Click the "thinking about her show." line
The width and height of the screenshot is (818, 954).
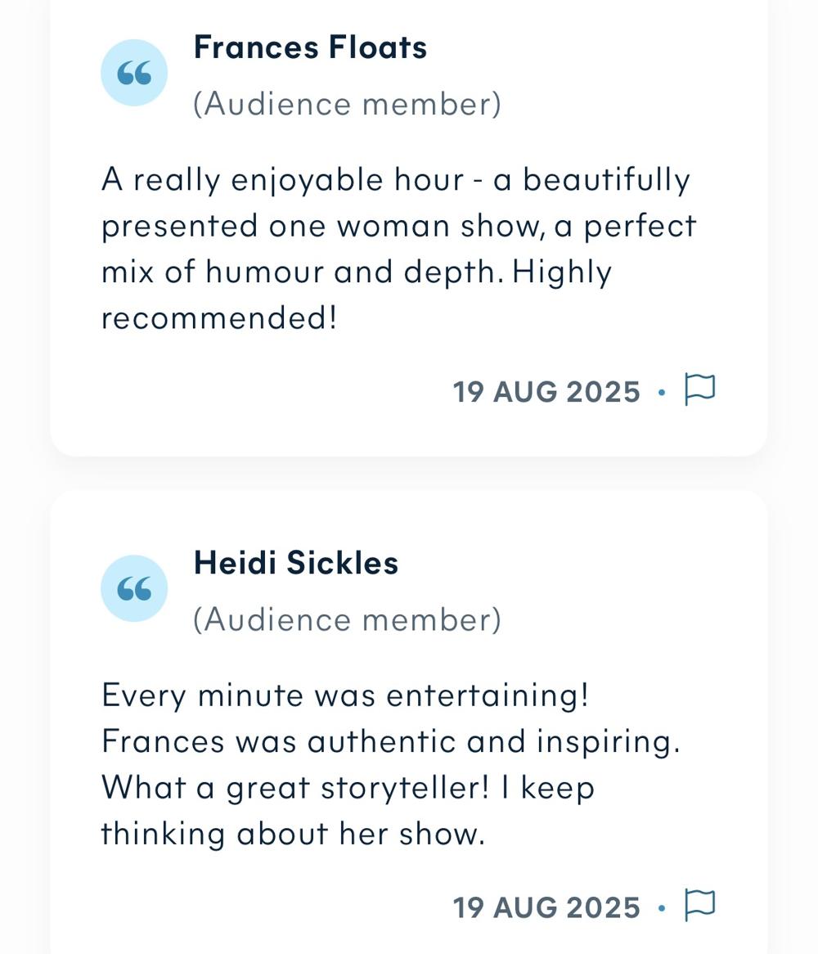[293, 834]
